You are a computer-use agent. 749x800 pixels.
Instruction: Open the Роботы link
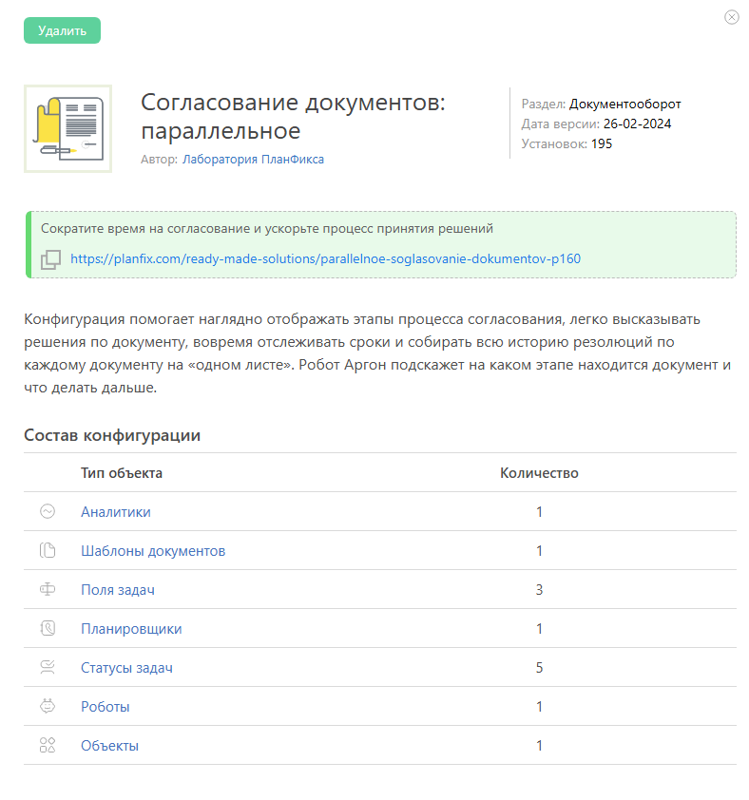click(x=106, y=707)
